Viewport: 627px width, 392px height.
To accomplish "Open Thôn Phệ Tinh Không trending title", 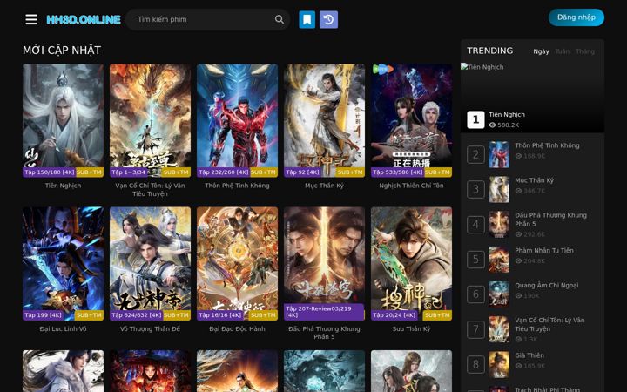I will coord(547,145).
